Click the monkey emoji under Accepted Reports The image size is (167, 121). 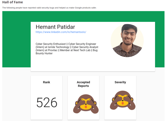point(83,103)
